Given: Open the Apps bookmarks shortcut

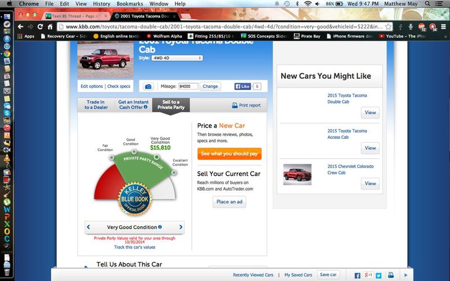Looking at the screenshot, I should 26,36.
